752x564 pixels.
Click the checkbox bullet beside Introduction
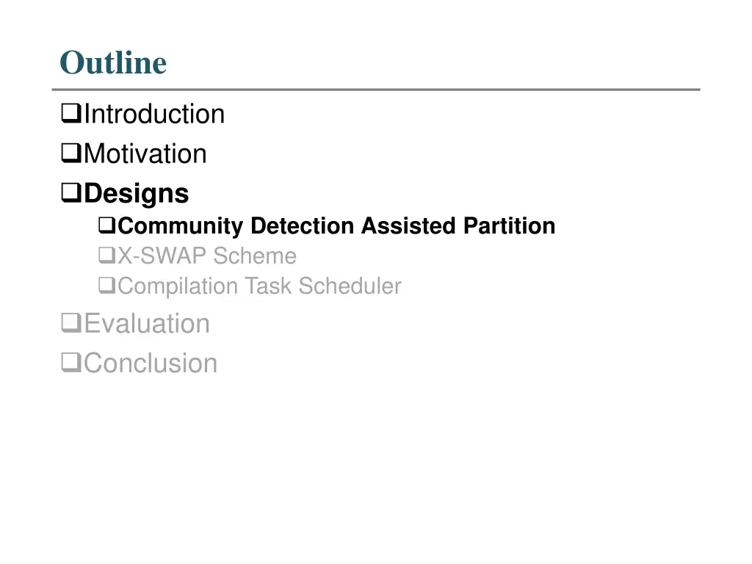tap(71, 114)
